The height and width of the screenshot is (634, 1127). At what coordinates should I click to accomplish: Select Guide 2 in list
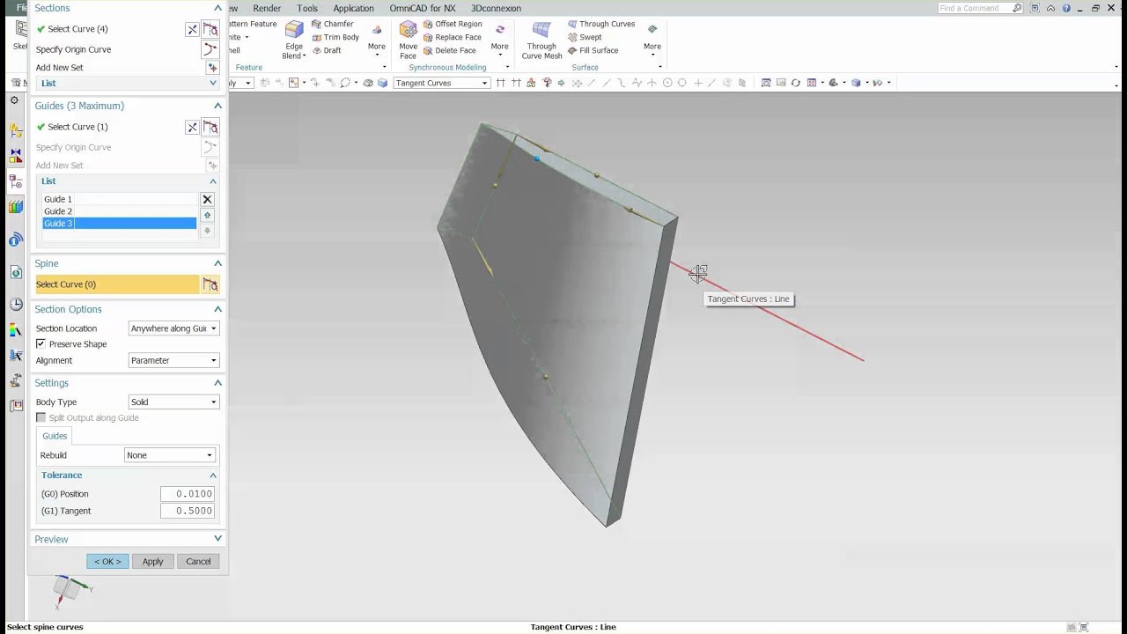[120, 211]
